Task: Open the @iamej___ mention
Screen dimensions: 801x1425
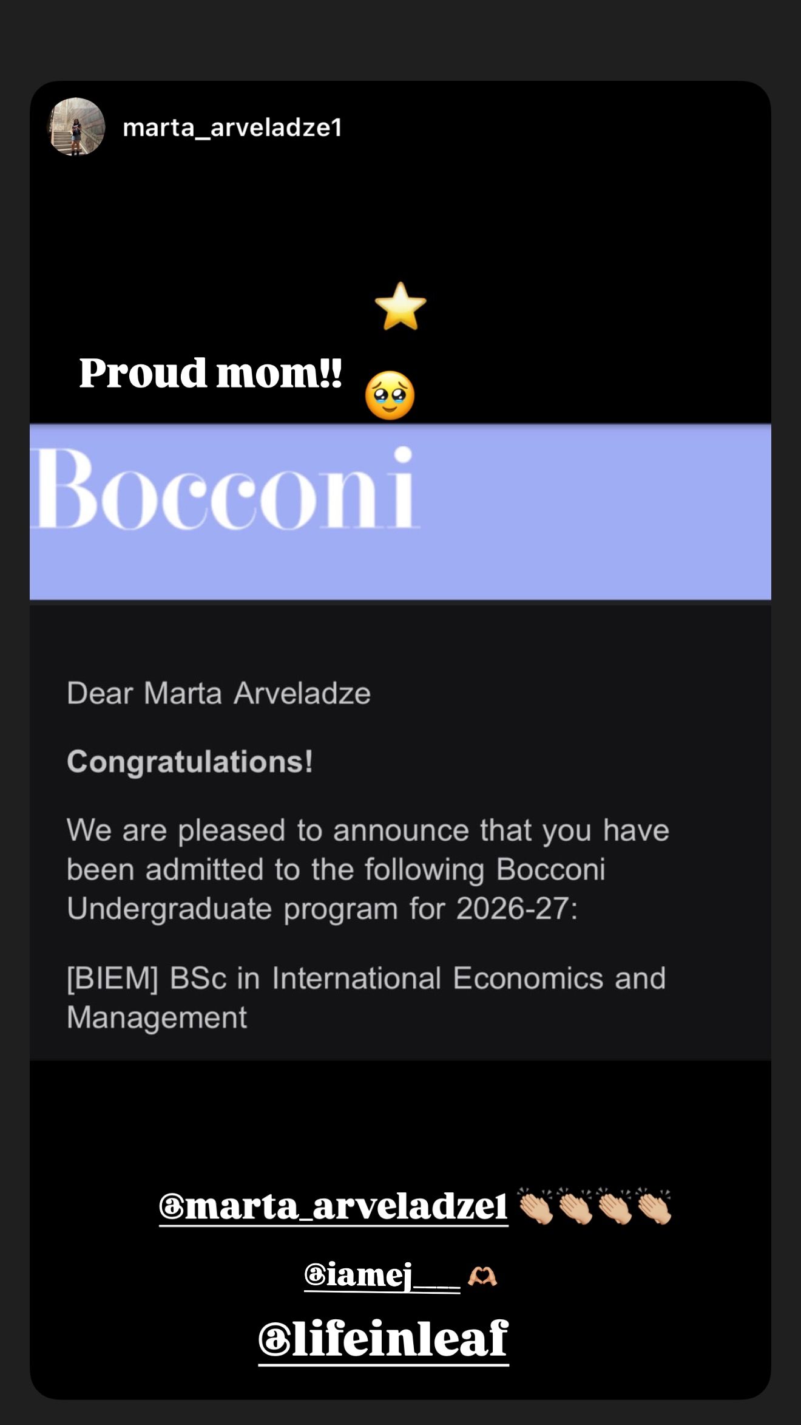Action: click(x=381, y=1275)
